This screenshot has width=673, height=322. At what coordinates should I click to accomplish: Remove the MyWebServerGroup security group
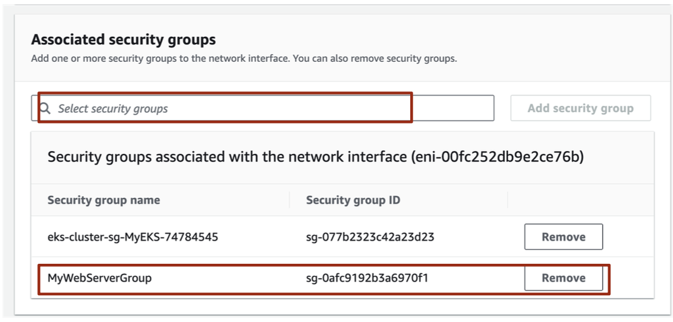[563, 278]
